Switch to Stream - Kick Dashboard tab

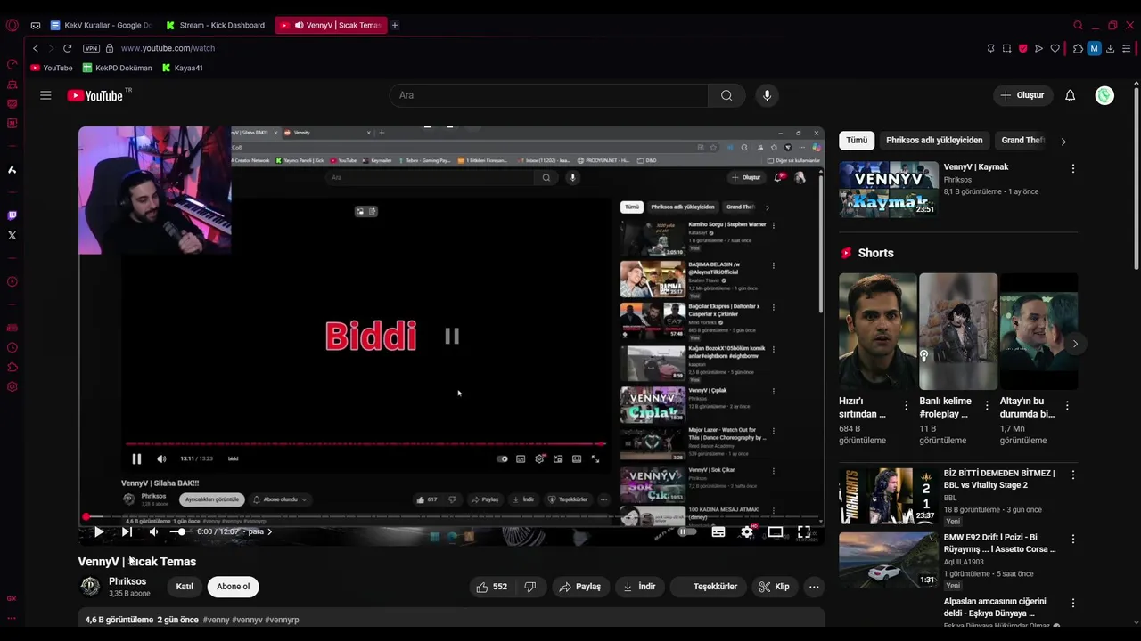215,25
